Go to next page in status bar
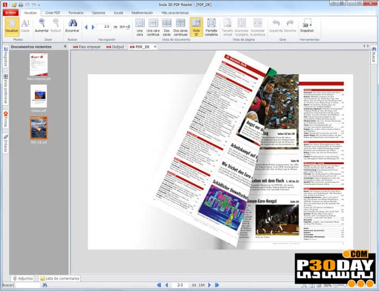 click(x=209, y=285)
